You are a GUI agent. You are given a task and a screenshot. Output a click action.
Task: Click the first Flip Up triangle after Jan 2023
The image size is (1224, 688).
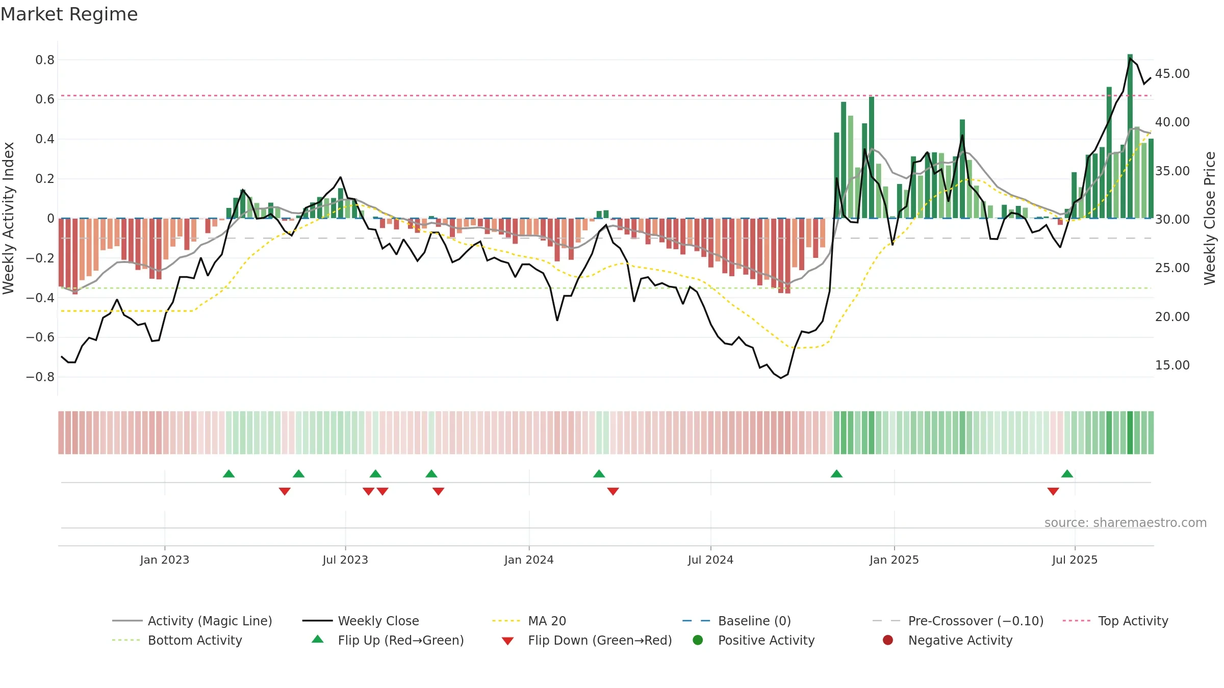(229, 474)
